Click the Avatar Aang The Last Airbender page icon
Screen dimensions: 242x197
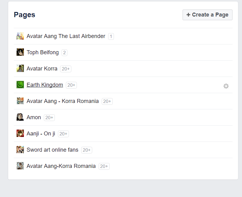click(20, 36)
